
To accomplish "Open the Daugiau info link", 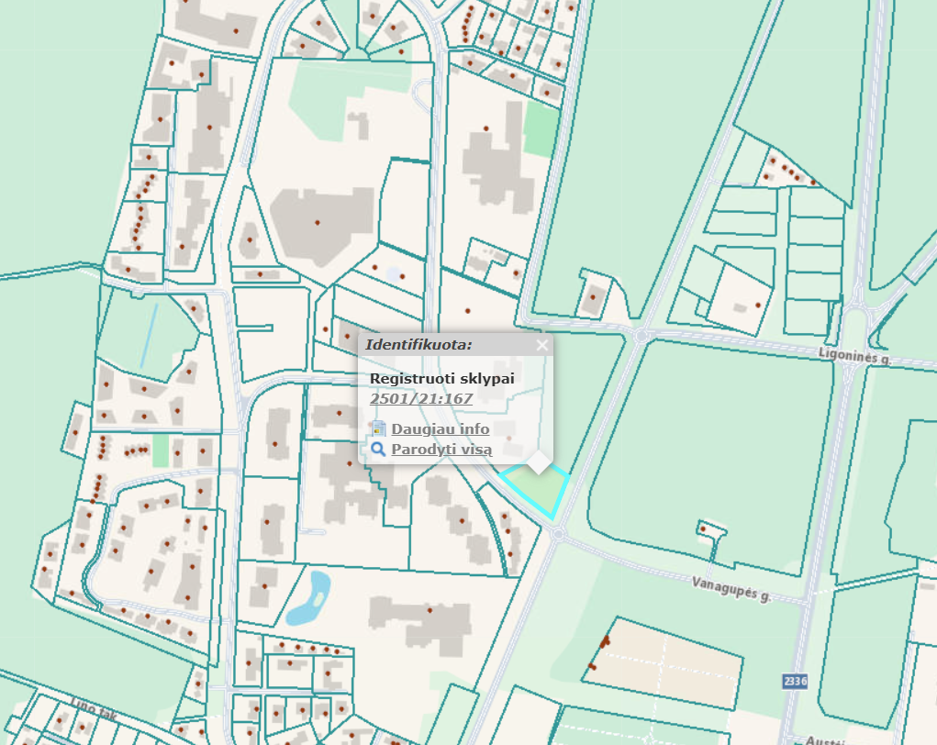I will [x=440, y=428].
